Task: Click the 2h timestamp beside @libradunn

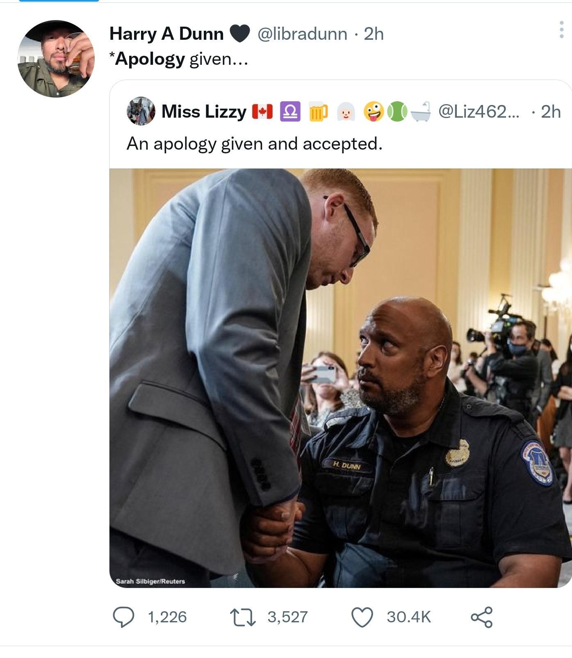Action: [374, 34]
